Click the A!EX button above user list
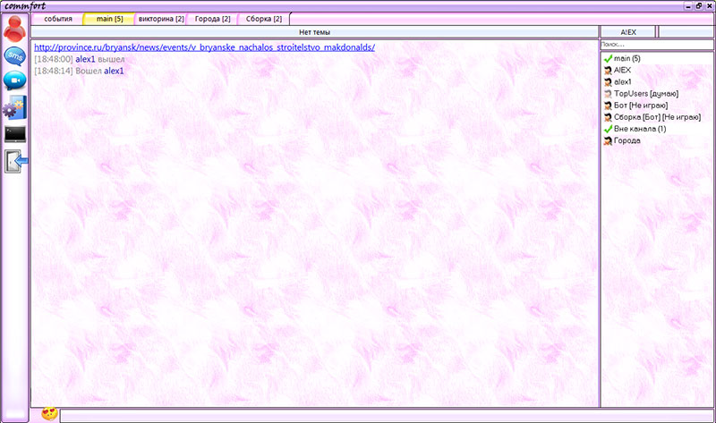 click(x=626, y=31)
